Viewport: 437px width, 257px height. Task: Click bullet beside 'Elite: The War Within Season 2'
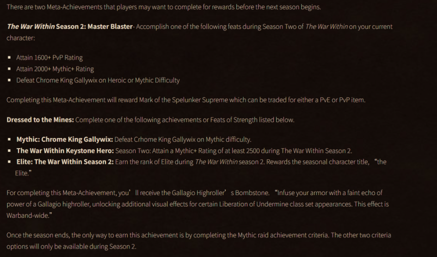coord(10,162)
